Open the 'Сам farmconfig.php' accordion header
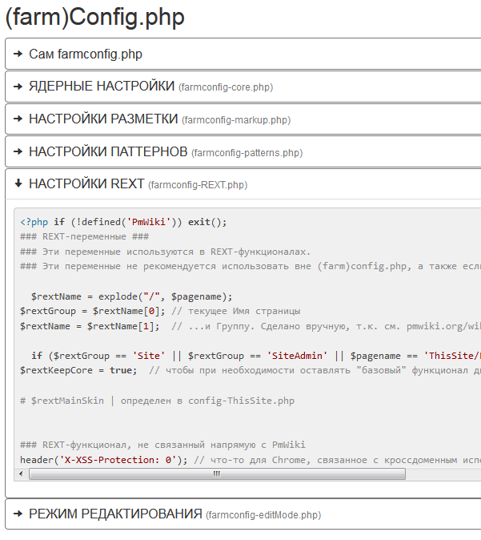This screenshot has height=540, width=481. (243, 54)
